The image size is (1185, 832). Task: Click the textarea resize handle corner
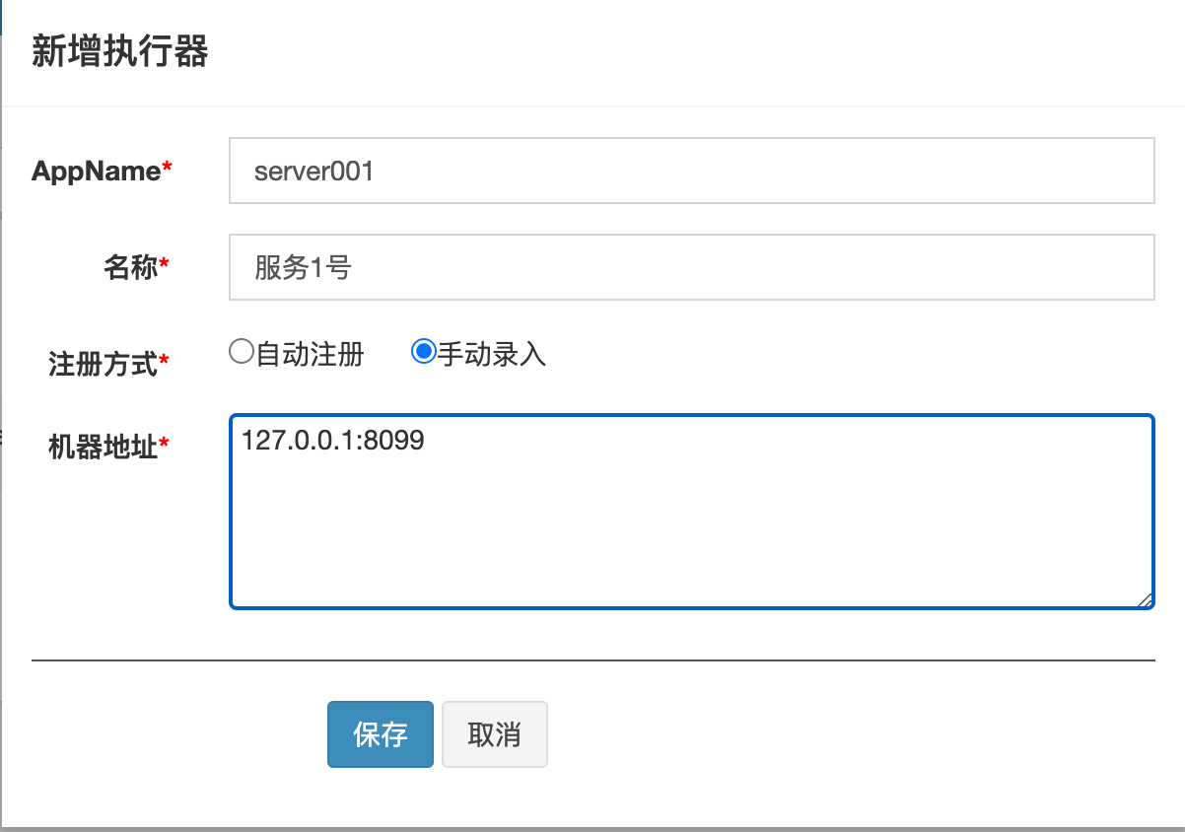coord(1144,599)
